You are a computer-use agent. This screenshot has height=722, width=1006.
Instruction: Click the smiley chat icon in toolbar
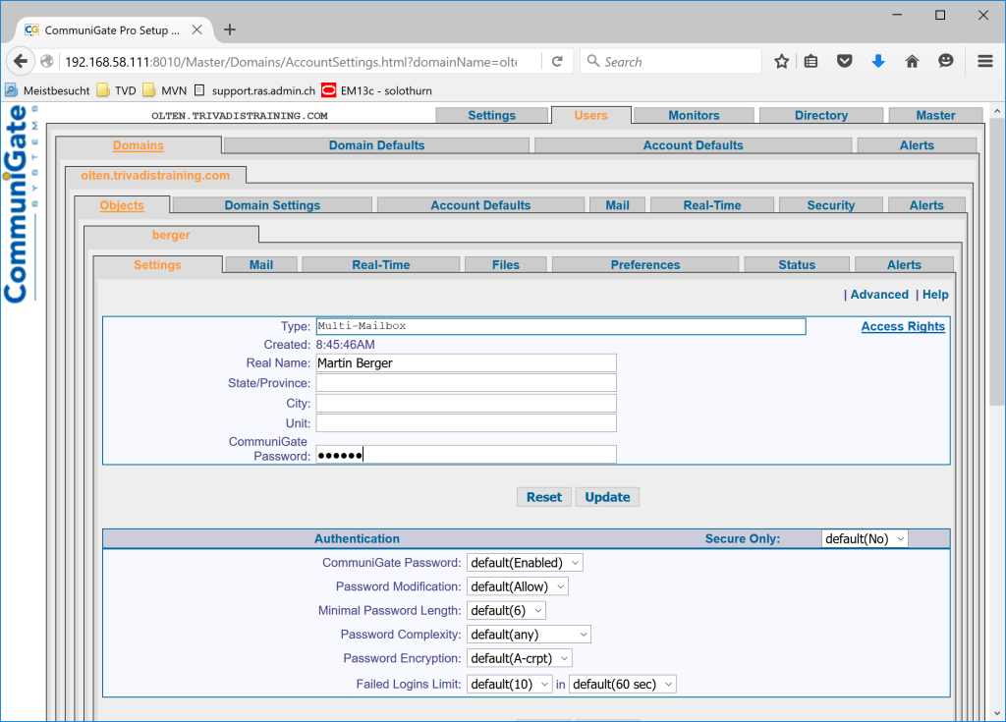pyautogui.click(x=946, y=62)
